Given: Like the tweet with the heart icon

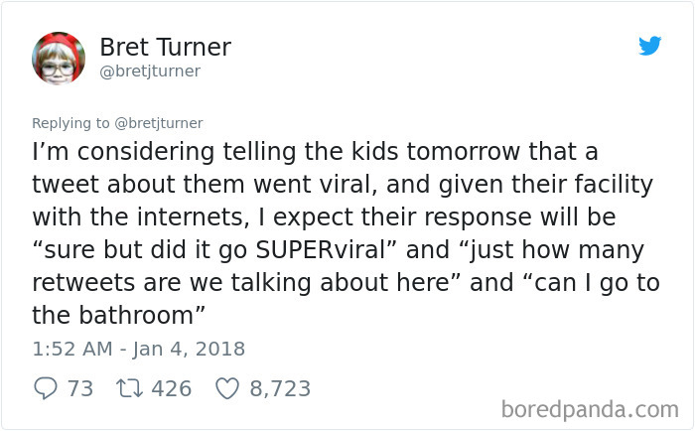Looking at the screenshot, I should click(227, 388).
